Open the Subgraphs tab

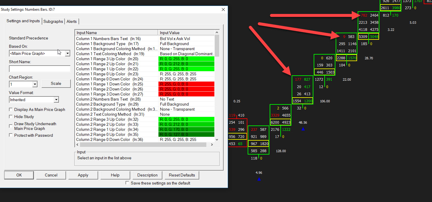pos(53,21)
